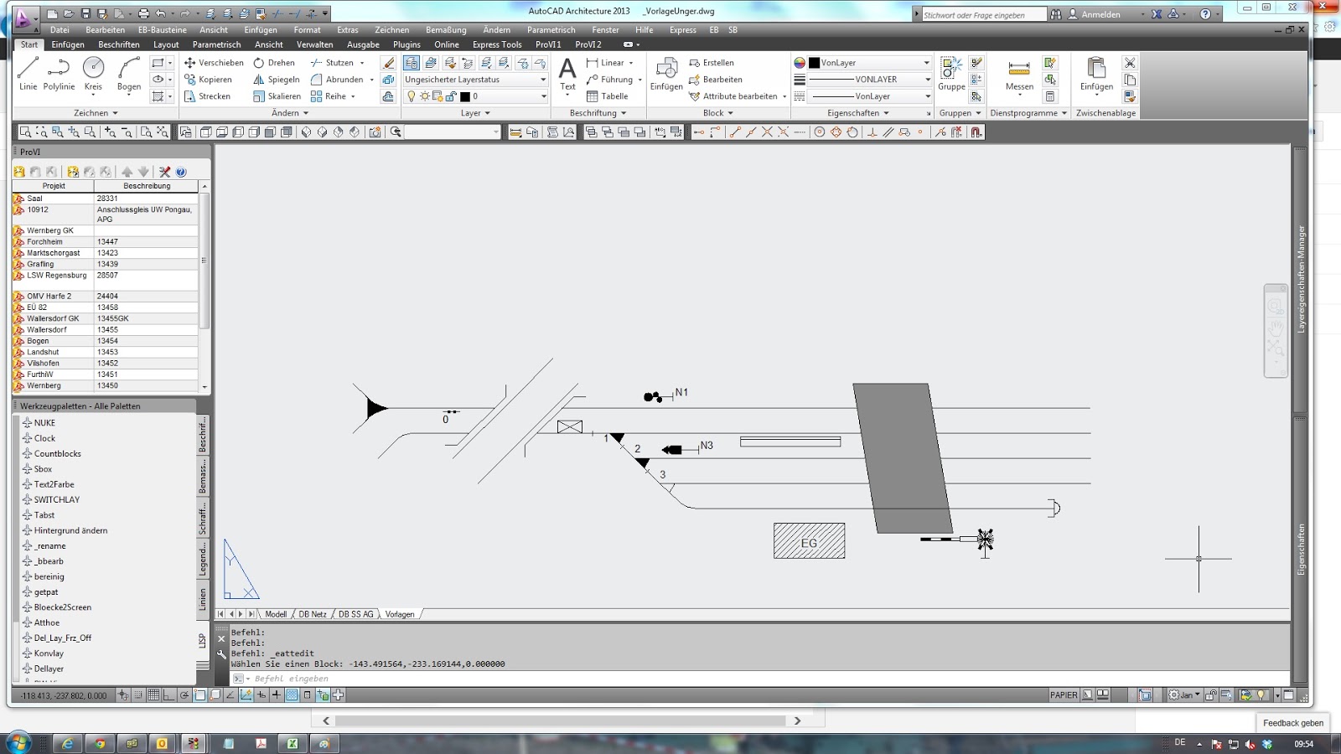Click the Projekt column header
1341x754 pixels.
[x=54, y=186]
